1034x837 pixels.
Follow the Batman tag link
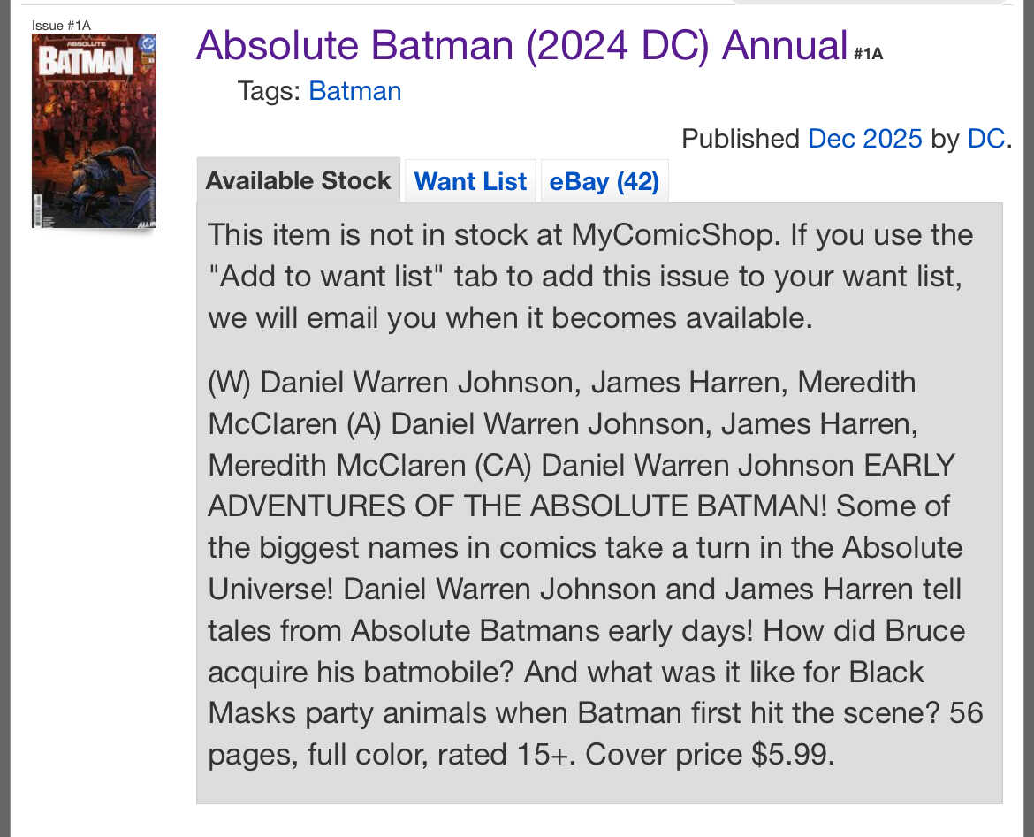pos(354,91)
